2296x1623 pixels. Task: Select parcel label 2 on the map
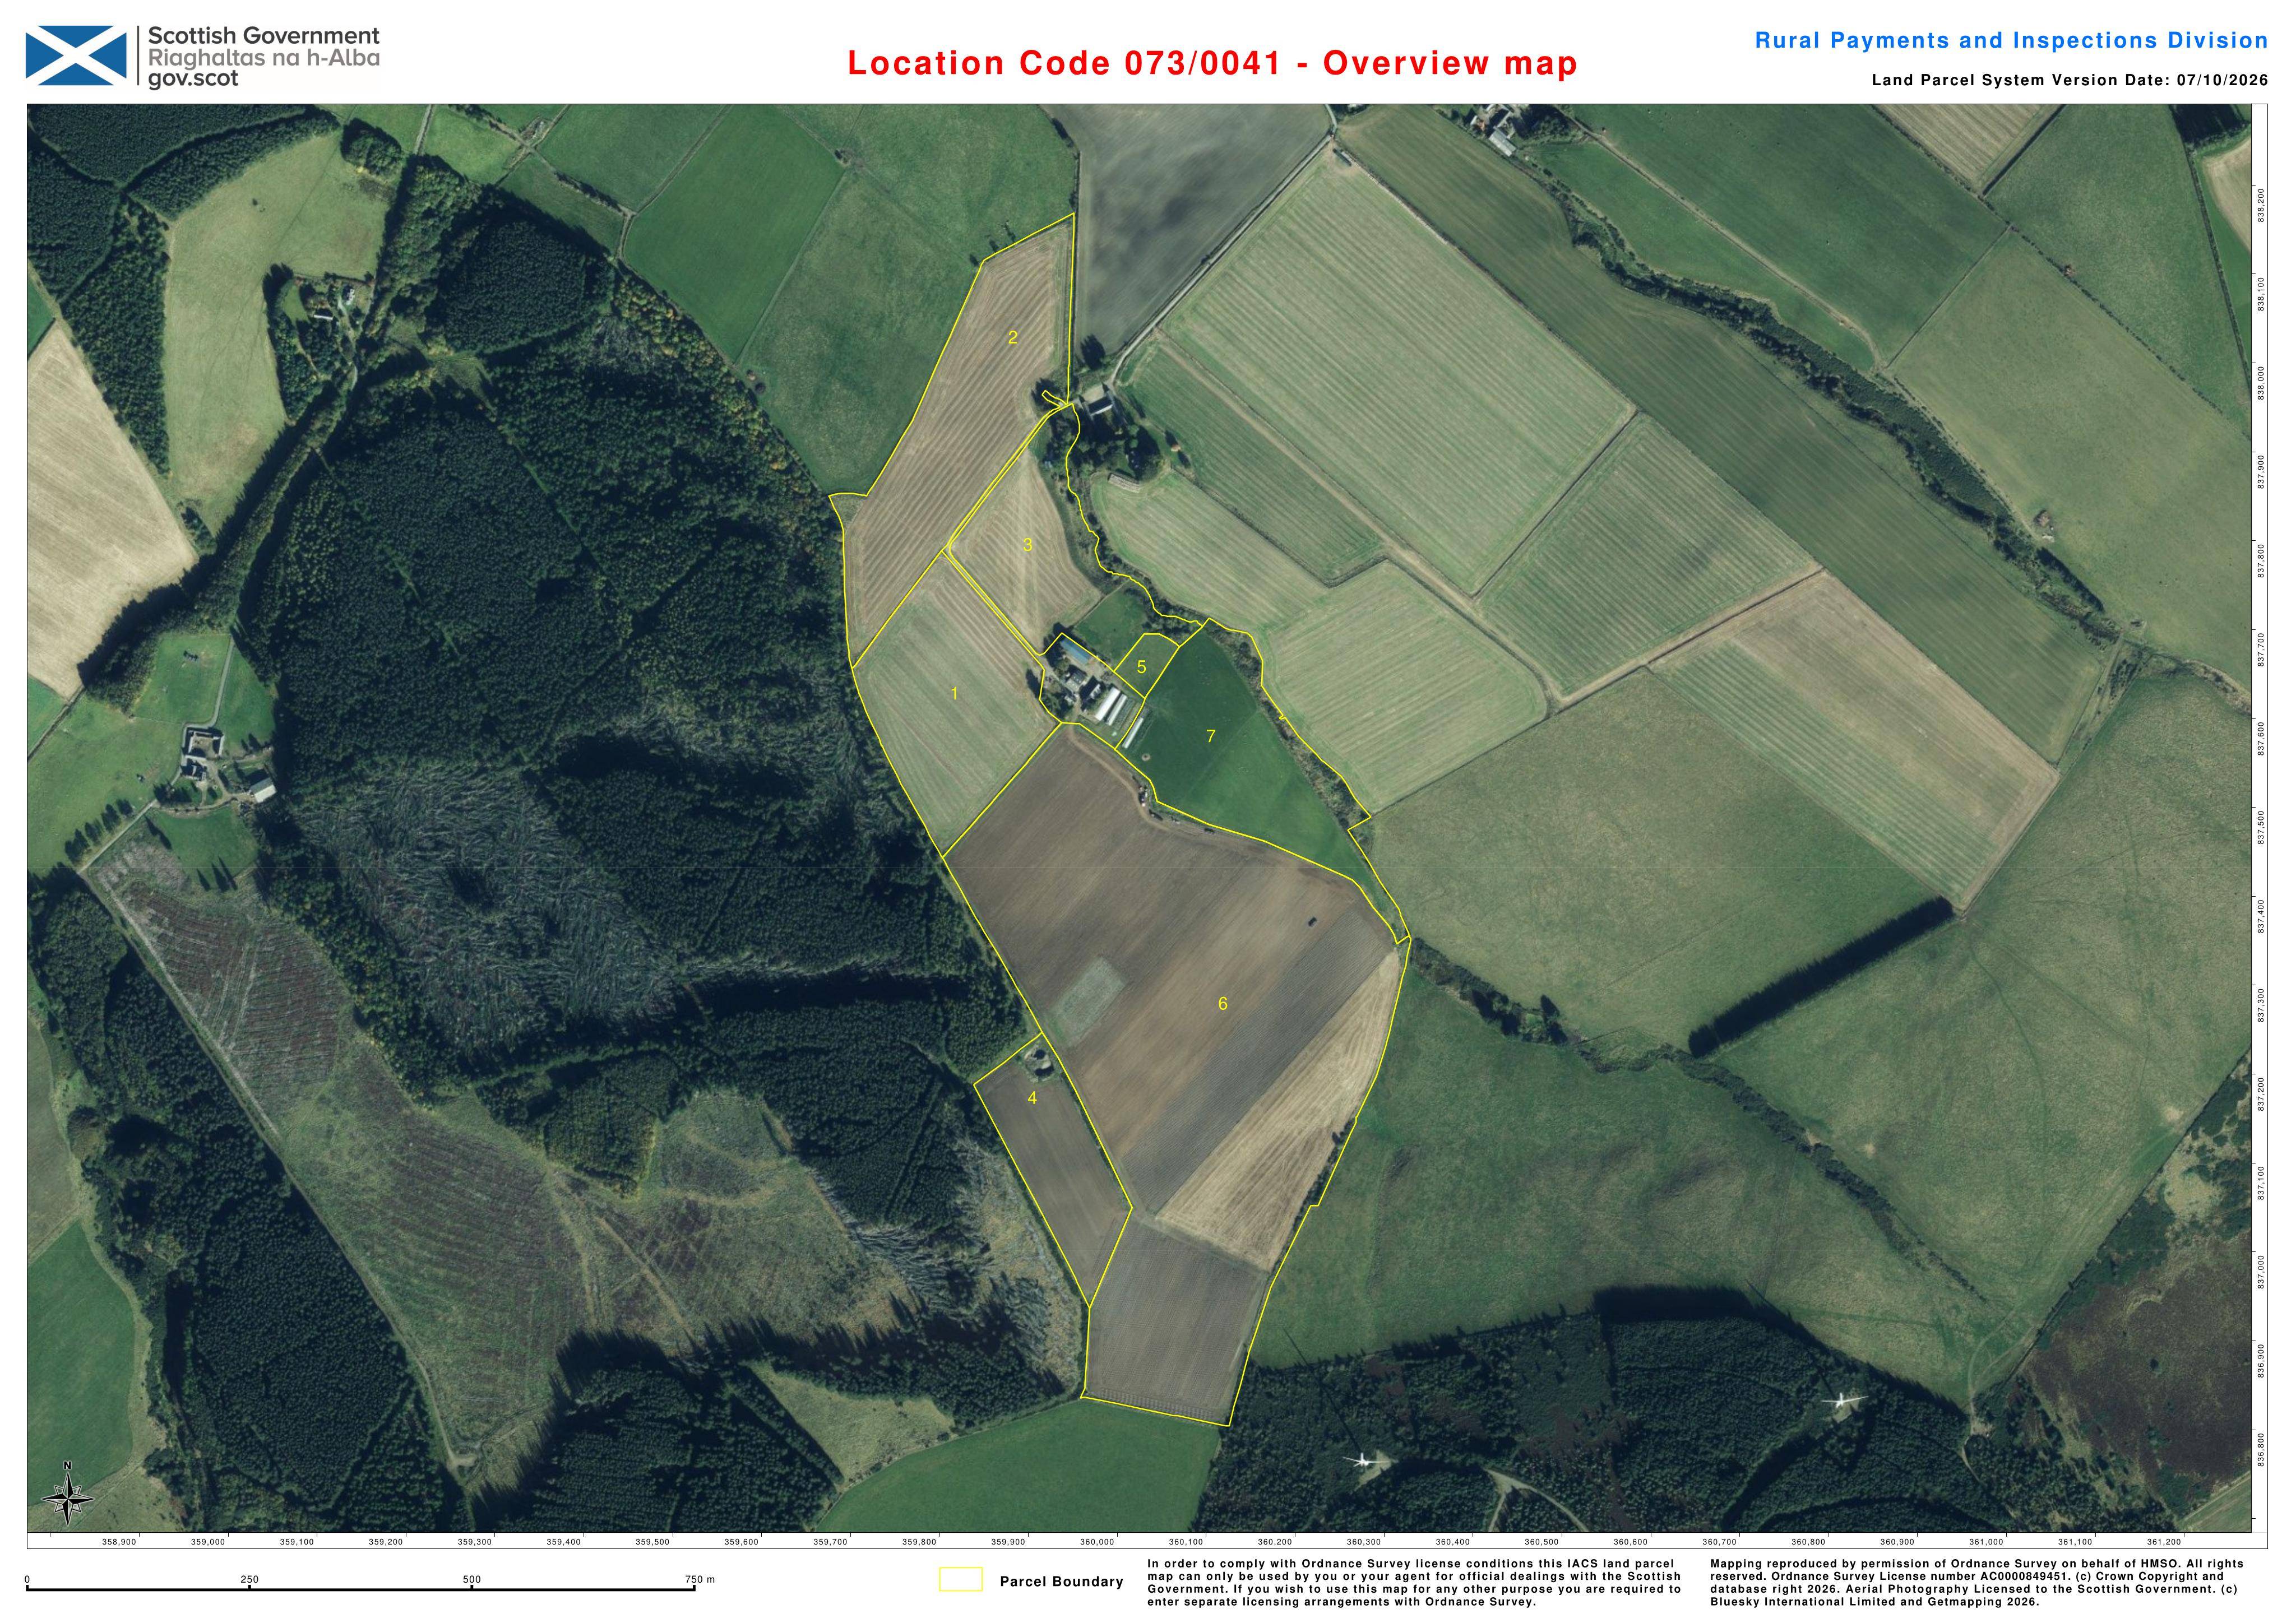(x=1012, y=338)
